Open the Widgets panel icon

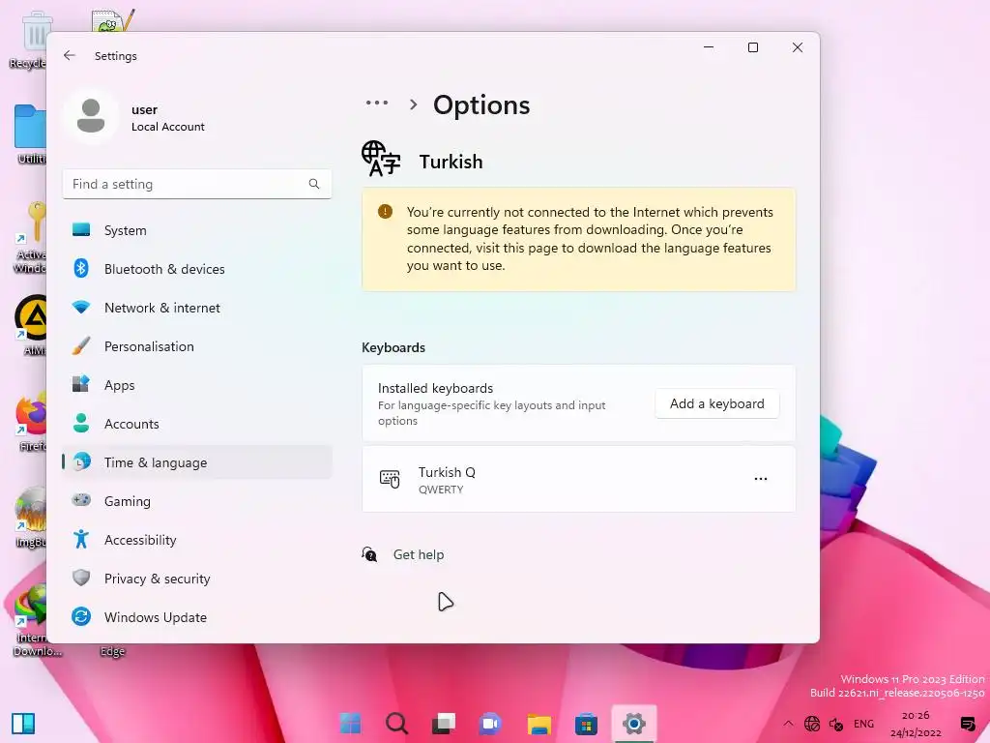click(23, 724)
